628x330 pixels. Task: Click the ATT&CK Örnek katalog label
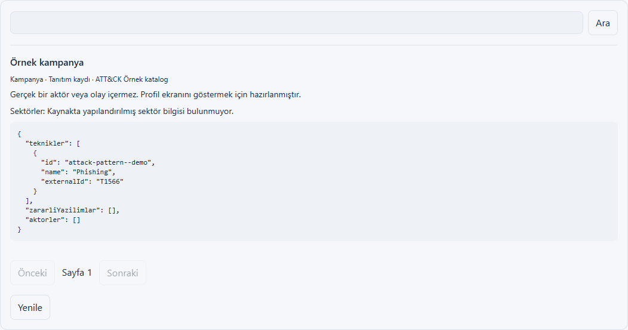pyautogui.click(x=132, y=79)
